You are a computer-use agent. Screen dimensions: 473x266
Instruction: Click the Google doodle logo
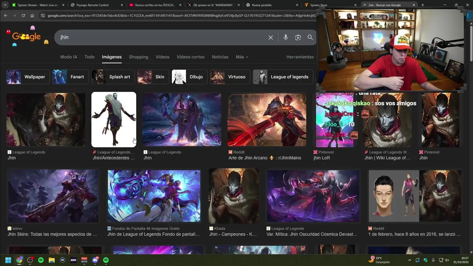pos(27,37)
